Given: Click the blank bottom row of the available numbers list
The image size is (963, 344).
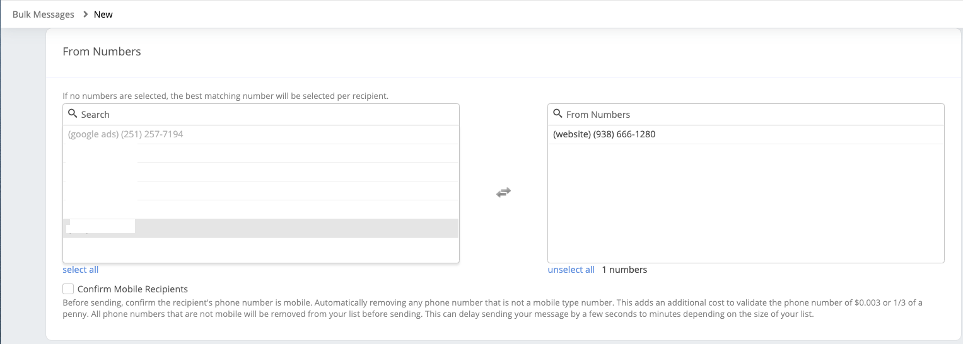Looking at the screenshot, I should pyautogui.click(x=261, y=249).
